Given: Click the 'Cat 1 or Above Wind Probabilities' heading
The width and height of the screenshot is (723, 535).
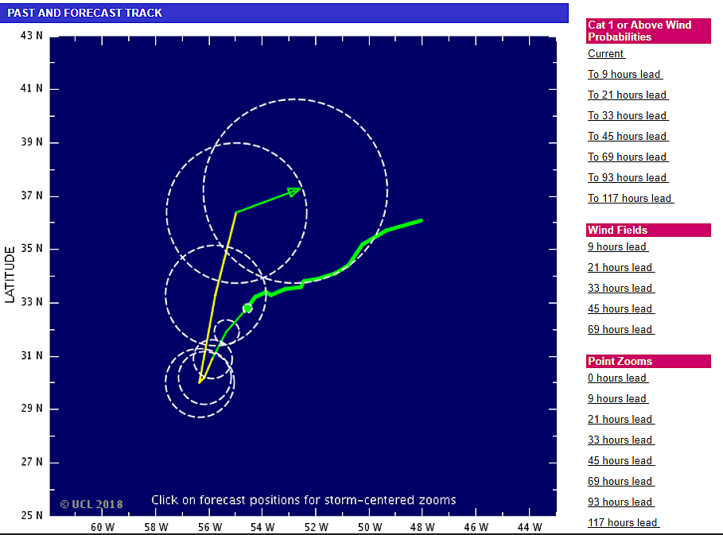Looking at the screenshot, I should coord(648,31).
